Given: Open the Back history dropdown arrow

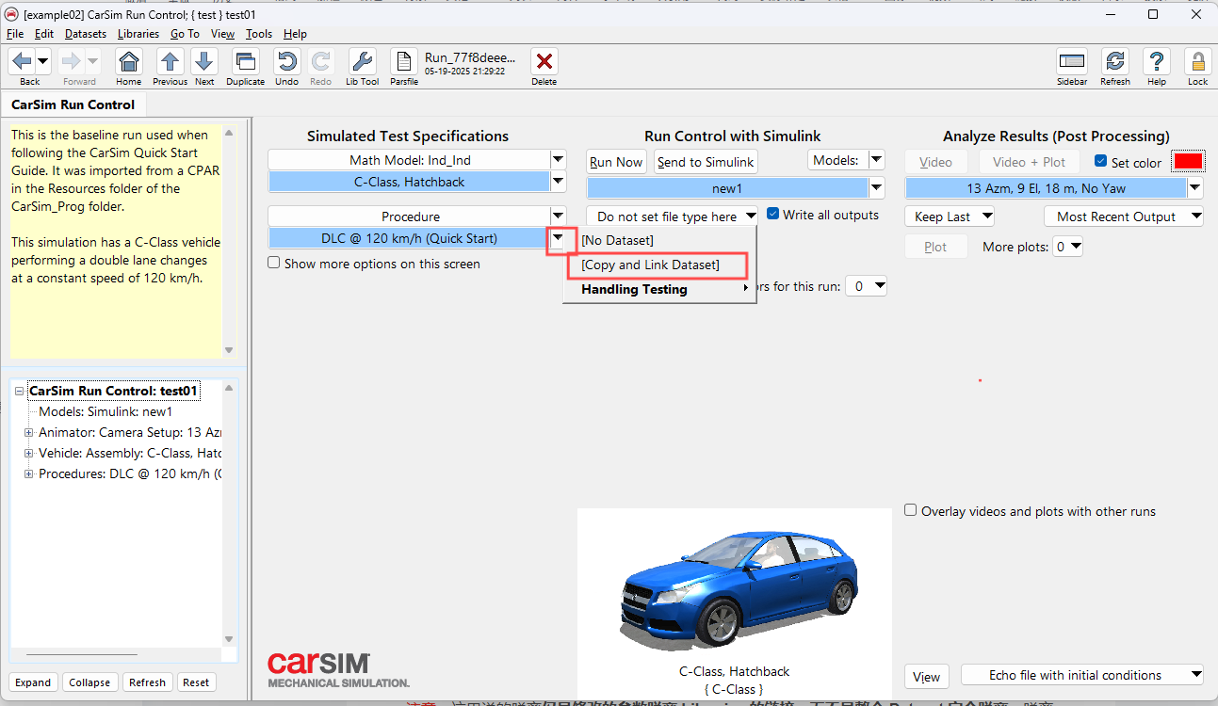Looking at the screenshot, I should (x=43, y=62).
